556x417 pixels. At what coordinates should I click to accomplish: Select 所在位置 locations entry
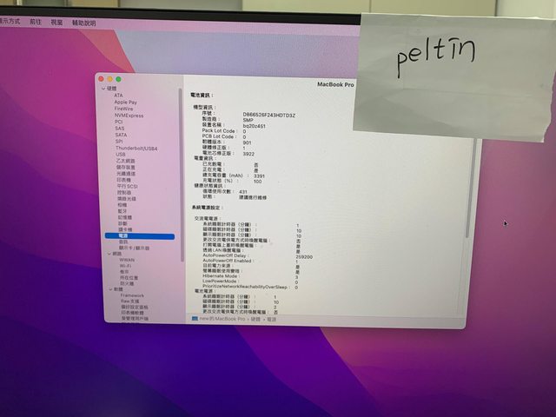coord(129,278)
